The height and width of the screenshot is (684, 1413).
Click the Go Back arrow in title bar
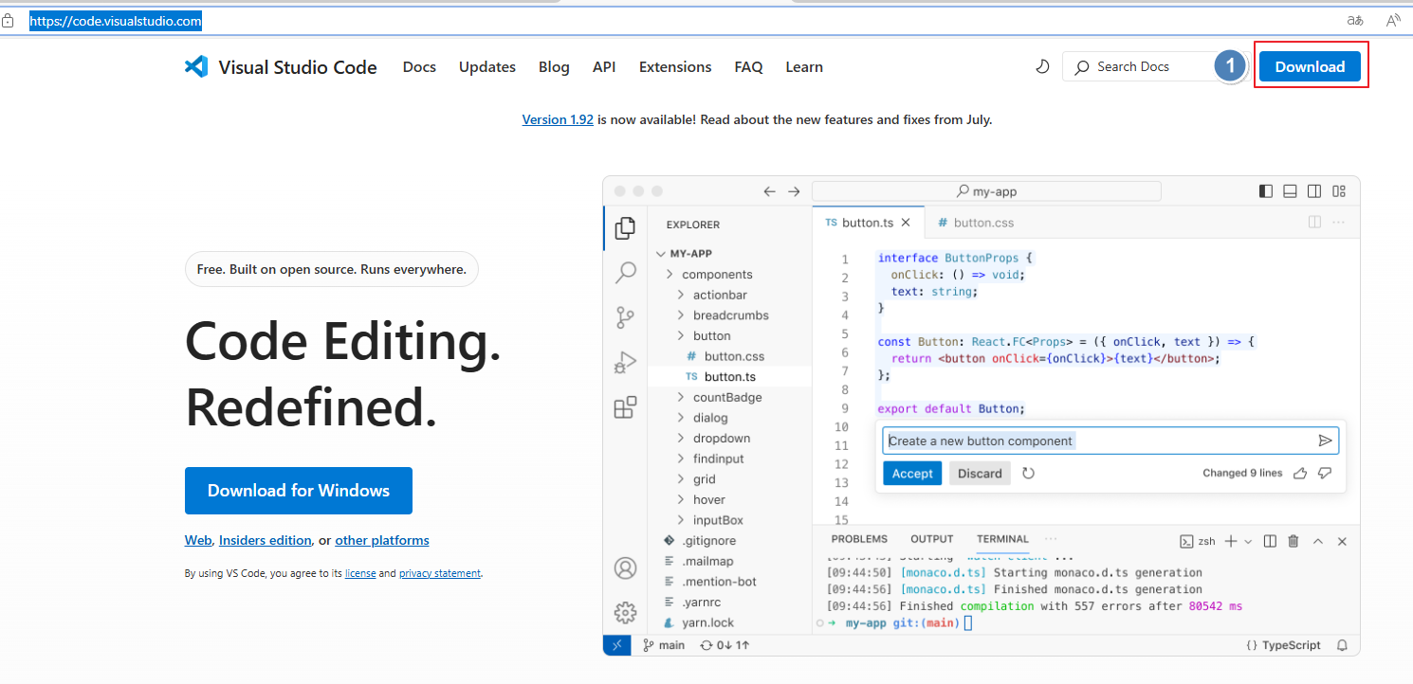point(770,191)
